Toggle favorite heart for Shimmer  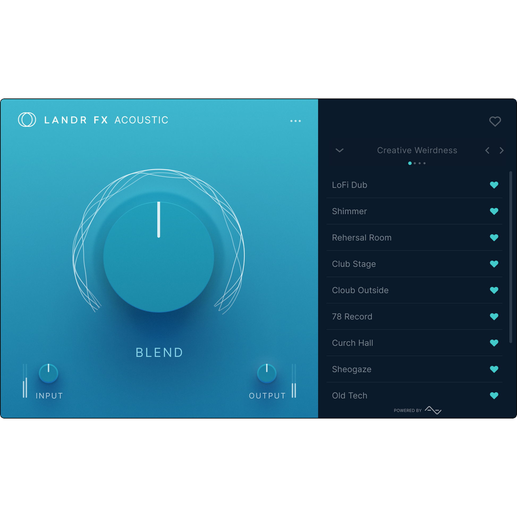494,211
